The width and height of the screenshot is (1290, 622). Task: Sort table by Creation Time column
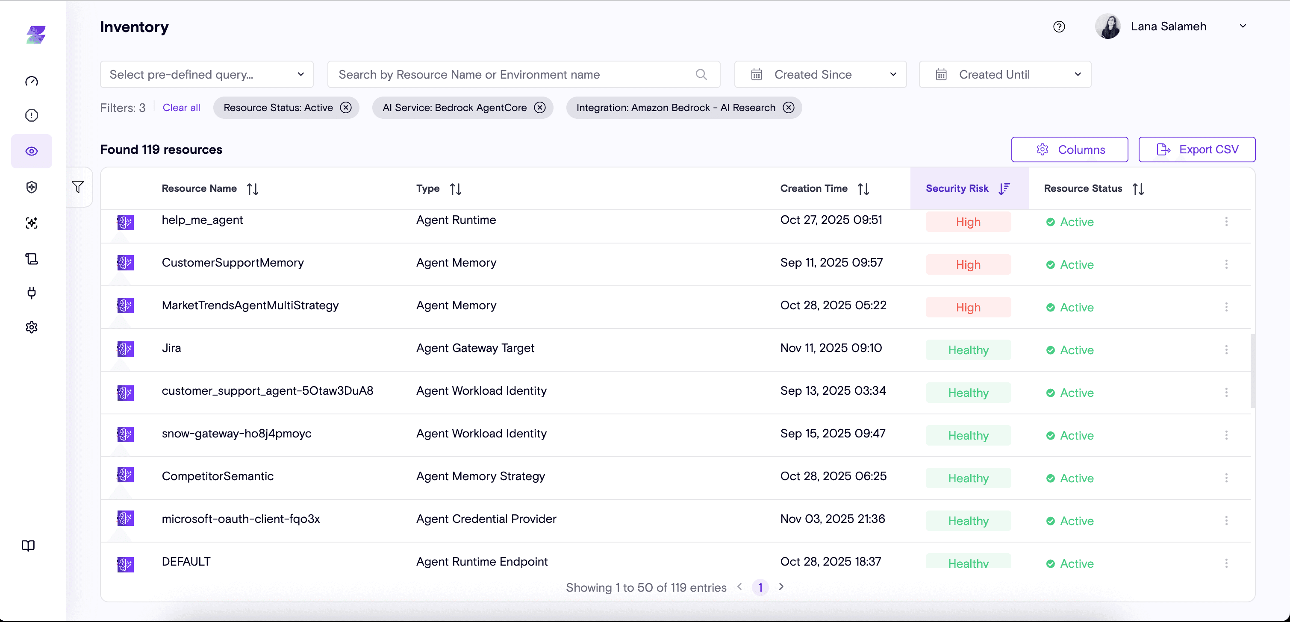(863, 189)
